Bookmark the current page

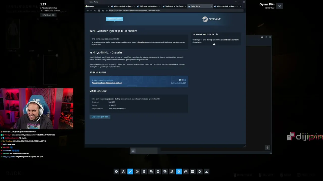coord(99,11)
